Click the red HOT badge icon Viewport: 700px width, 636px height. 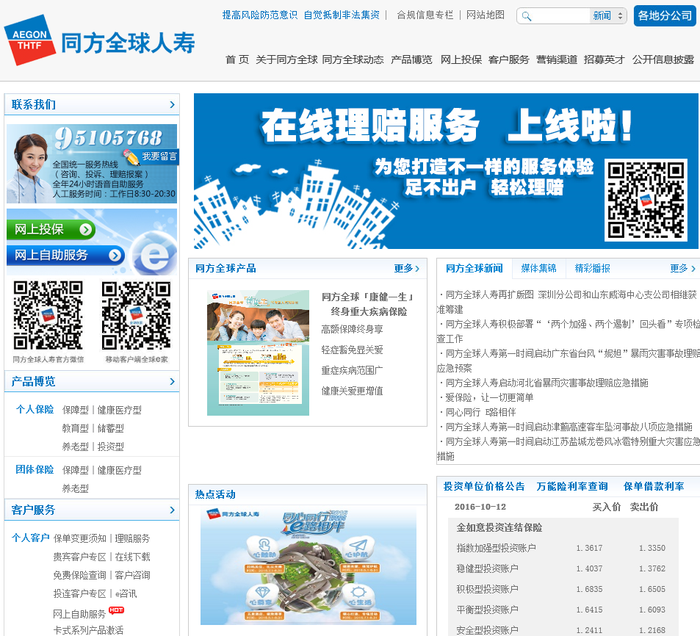117,610
